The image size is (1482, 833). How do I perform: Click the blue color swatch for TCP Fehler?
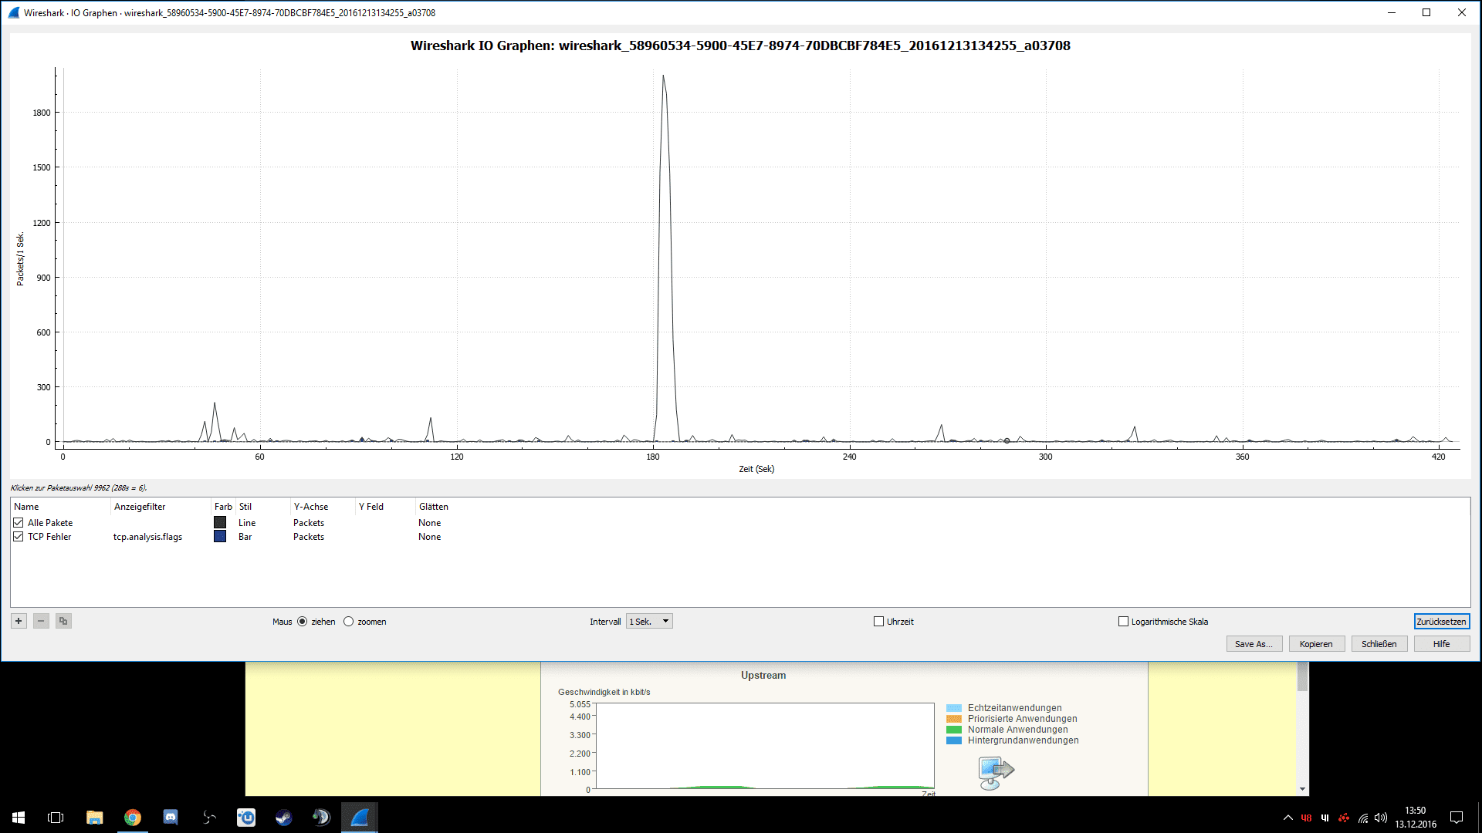[220, 536]
